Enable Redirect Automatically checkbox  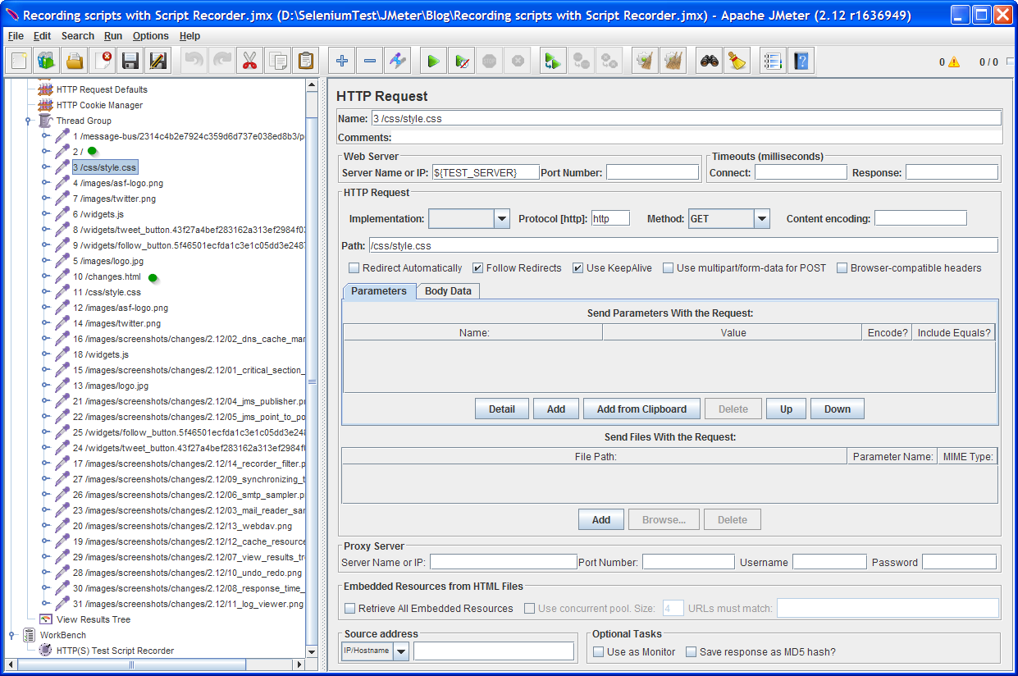pyautogui.click(x=354, y=268)
